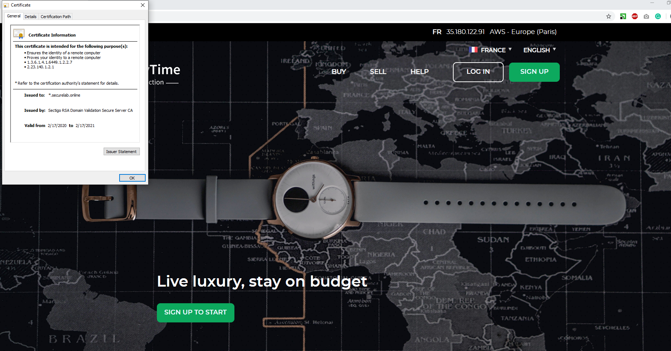Open the LOG IN button
The height and width of the screenshot is (351, 671).
[478, 72]
